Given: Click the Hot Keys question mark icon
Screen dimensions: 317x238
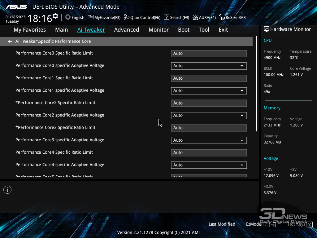Looking at the screenshot, I should click(x=309, y=224).
